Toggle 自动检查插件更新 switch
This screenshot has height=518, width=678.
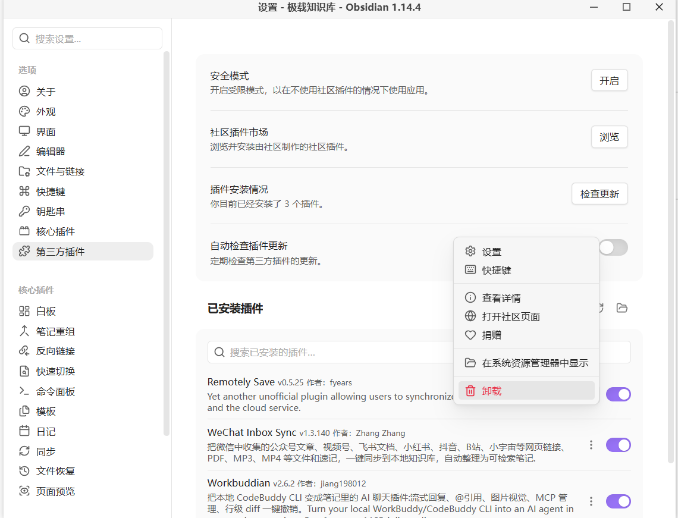(613, 247)
